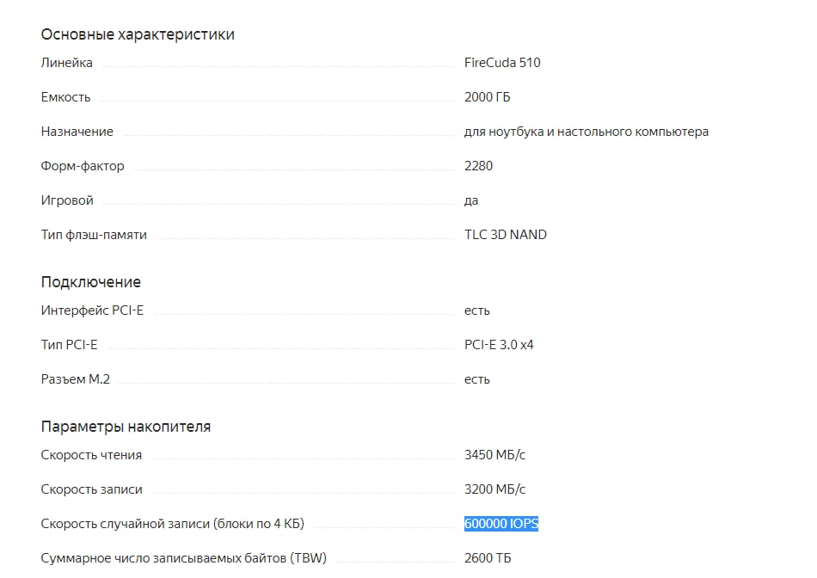817x578 pixels.
Task: Click the Форм-фактор label
Action: [x=83, y=166]
